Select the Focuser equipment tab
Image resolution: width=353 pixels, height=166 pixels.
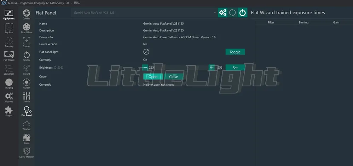[27, 42]
